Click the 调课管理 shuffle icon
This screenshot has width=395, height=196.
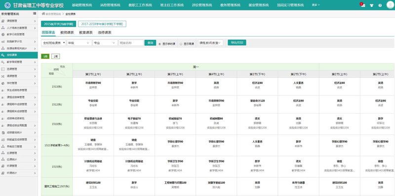click(x=3, y=76)
